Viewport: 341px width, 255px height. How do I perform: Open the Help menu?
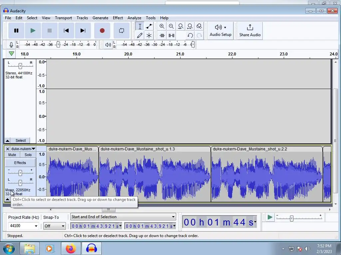click(164, 18)
